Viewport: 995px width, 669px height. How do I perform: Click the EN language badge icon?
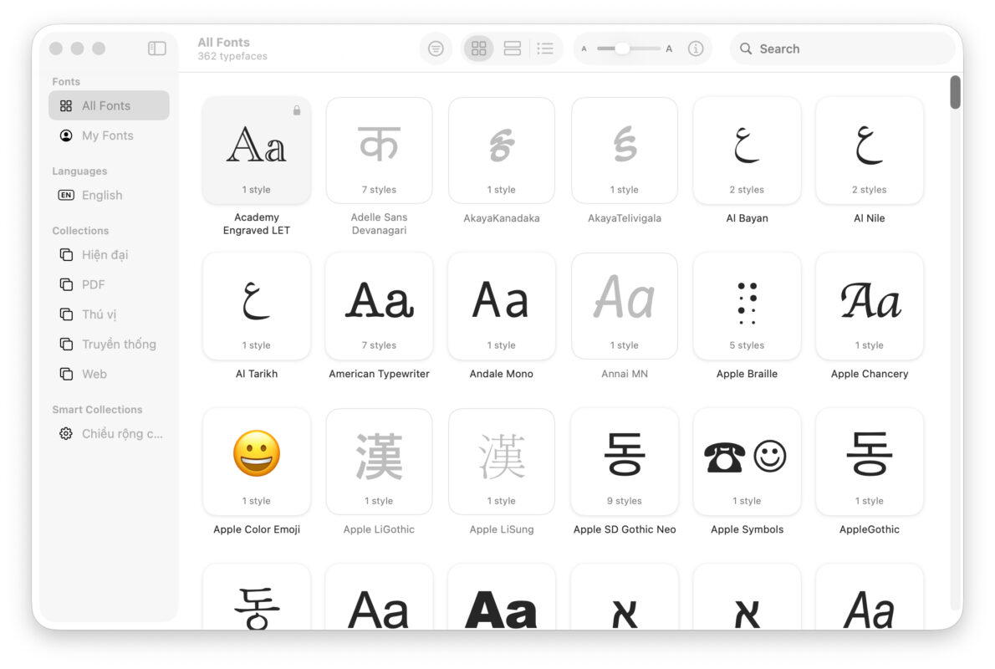click(66, 195)
